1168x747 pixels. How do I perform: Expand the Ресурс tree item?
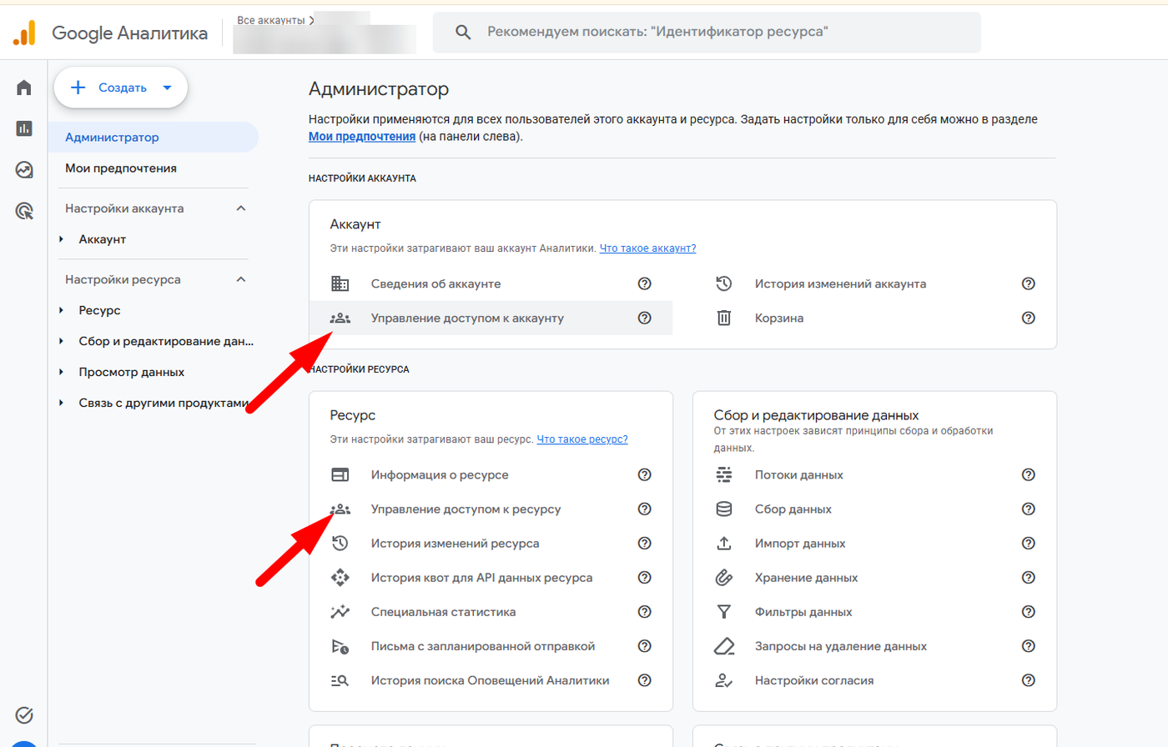pyautogui.click(x=62, y=310)
